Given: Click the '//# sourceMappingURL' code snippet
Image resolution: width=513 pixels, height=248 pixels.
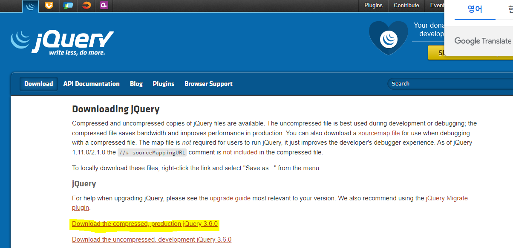Looking at the screenshot, I should pos(152,152).
